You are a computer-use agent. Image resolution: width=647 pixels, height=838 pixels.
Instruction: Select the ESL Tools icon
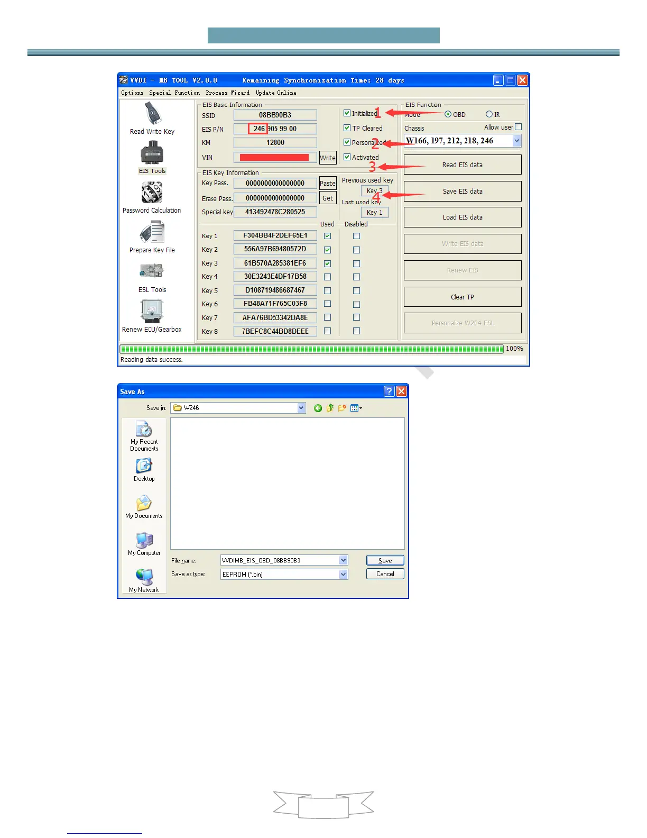(152, 271)
